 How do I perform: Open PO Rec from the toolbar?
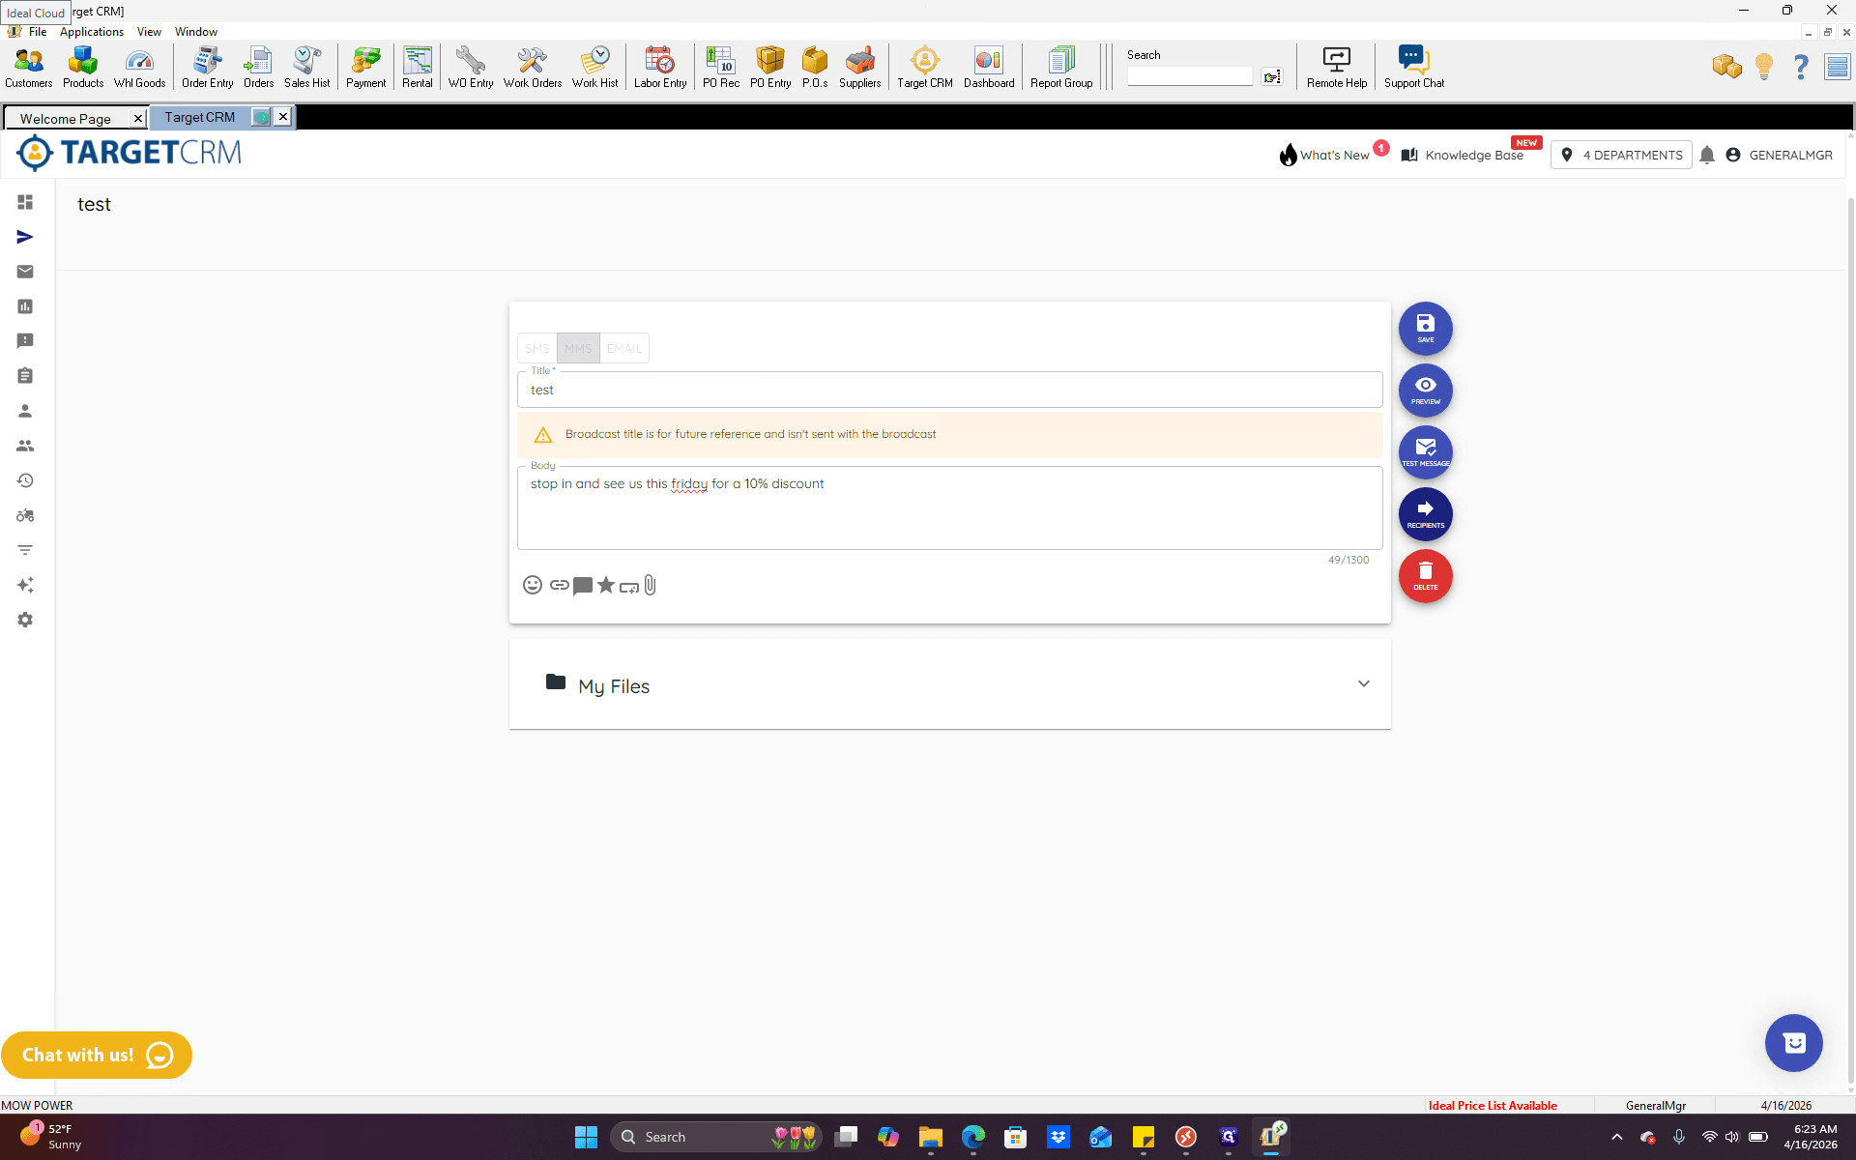pos(720,68)
